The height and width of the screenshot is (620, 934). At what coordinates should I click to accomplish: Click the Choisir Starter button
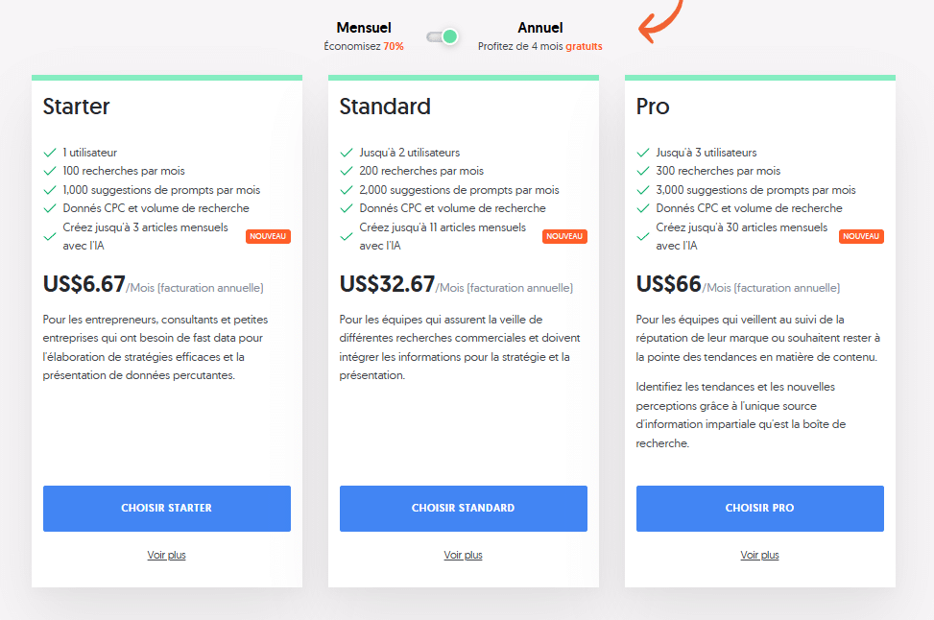tap(166, 508)
